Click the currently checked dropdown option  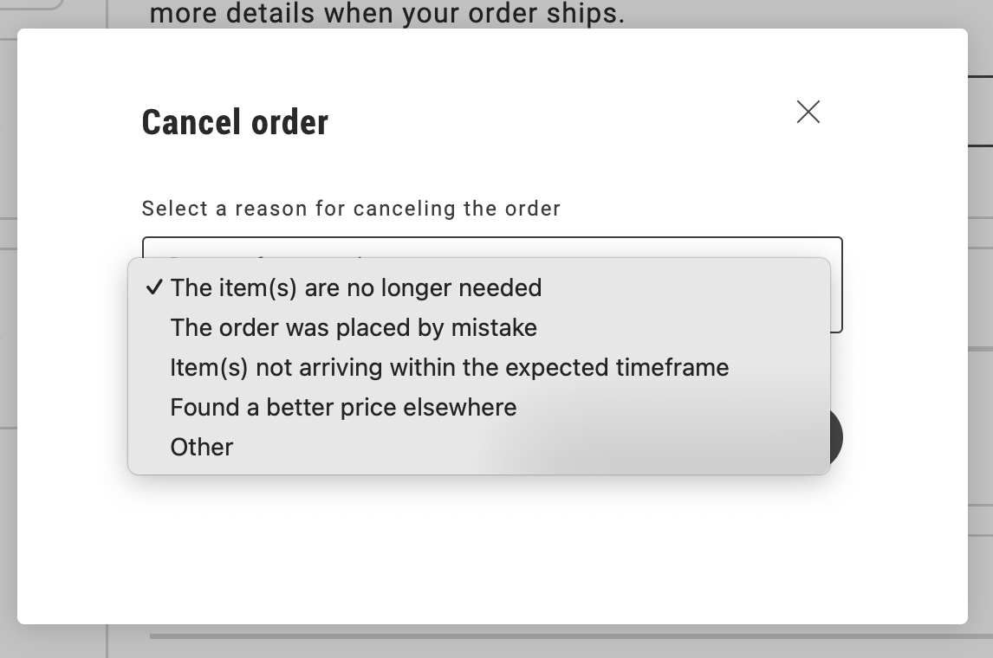[355, 287]
